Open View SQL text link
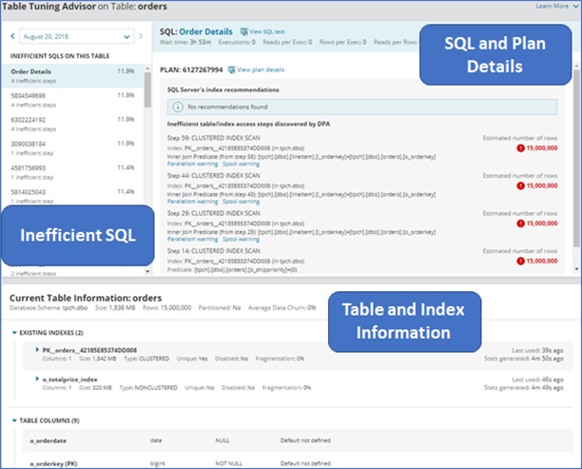The image size is (582, 469). click(267, 31)
